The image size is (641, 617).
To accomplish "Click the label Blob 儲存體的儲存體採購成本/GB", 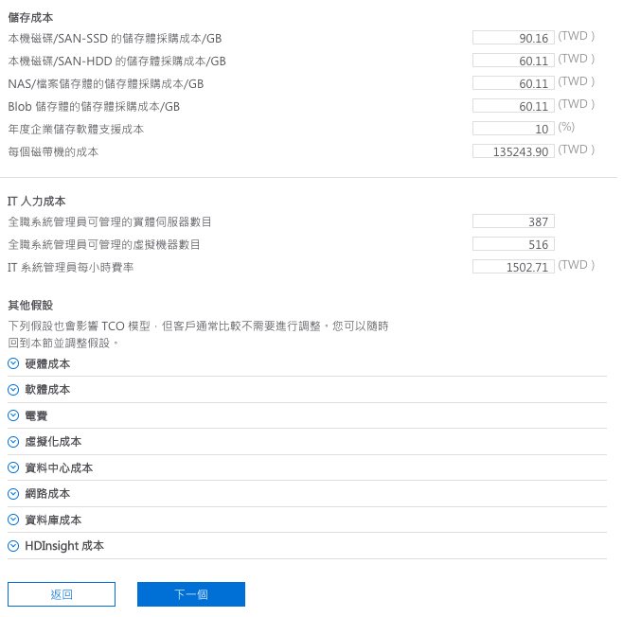I will coord(94,106).
